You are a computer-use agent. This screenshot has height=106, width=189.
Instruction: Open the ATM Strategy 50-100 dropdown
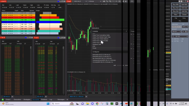click(180, 37)
